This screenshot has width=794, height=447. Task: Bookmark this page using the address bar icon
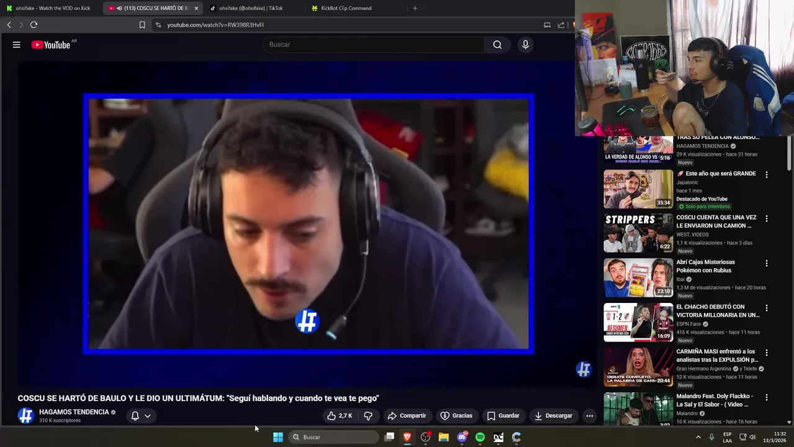pos(142,25)
